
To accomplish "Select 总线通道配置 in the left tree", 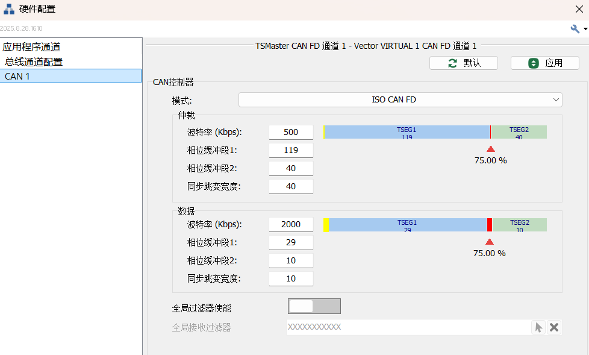I will click(x=34, y=61).
